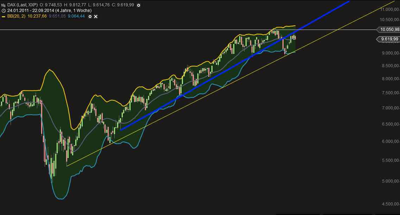
Task: Click the high price H: 9.812,77
Action: click(x=75, y=5)
